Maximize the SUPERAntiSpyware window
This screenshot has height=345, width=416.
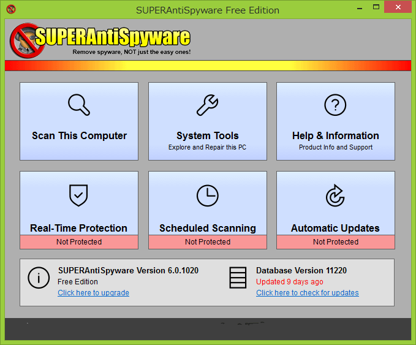[376, 7]
